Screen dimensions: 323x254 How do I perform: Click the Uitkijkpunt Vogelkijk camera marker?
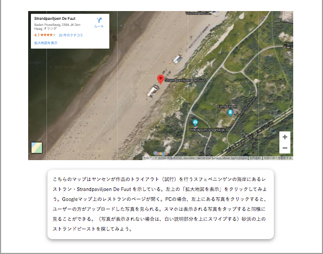coord(195,123)
